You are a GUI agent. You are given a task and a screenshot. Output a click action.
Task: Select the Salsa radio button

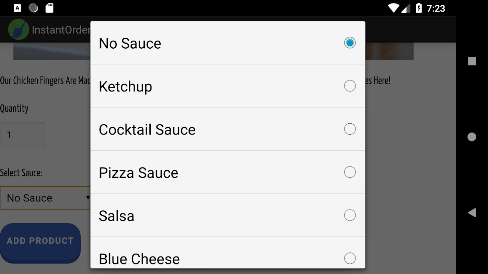pos(350,215)
